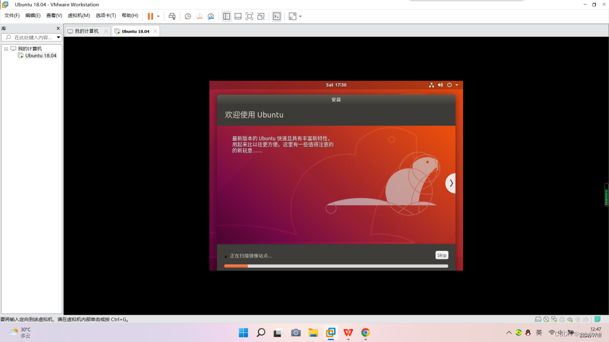Open the library search dropdown arrow
609x342 pixels.
[59, 37]
